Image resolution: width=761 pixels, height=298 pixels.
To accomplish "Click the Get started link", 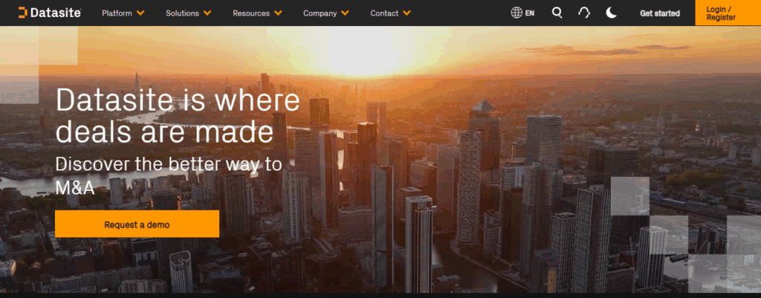I will point(659,13).
